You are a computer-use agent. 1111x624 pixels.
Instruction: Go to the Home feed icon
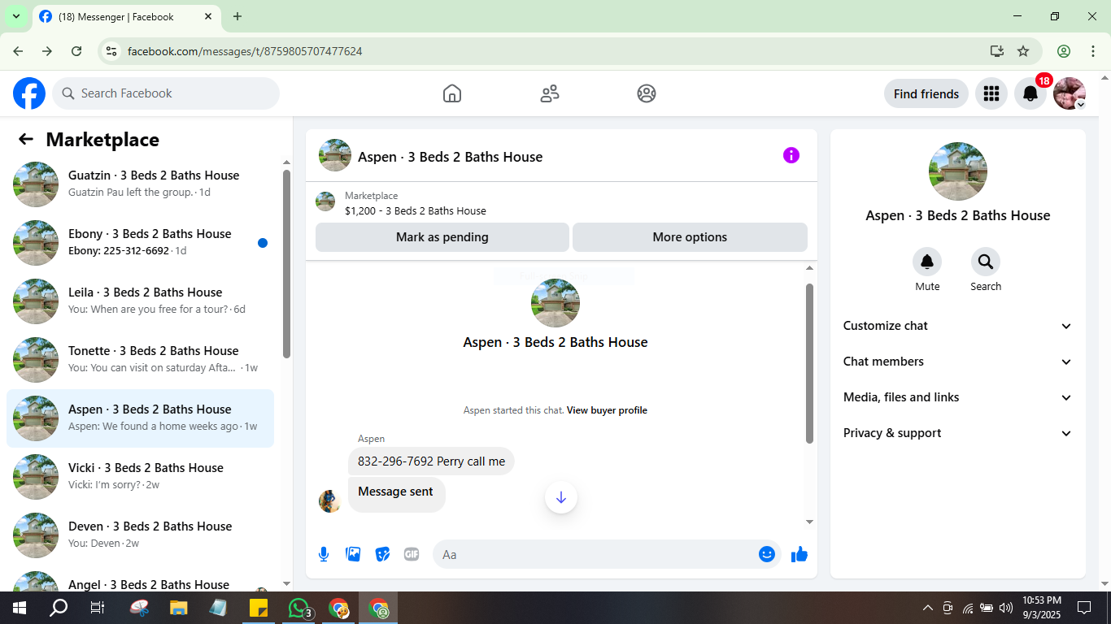pos(452,93)
